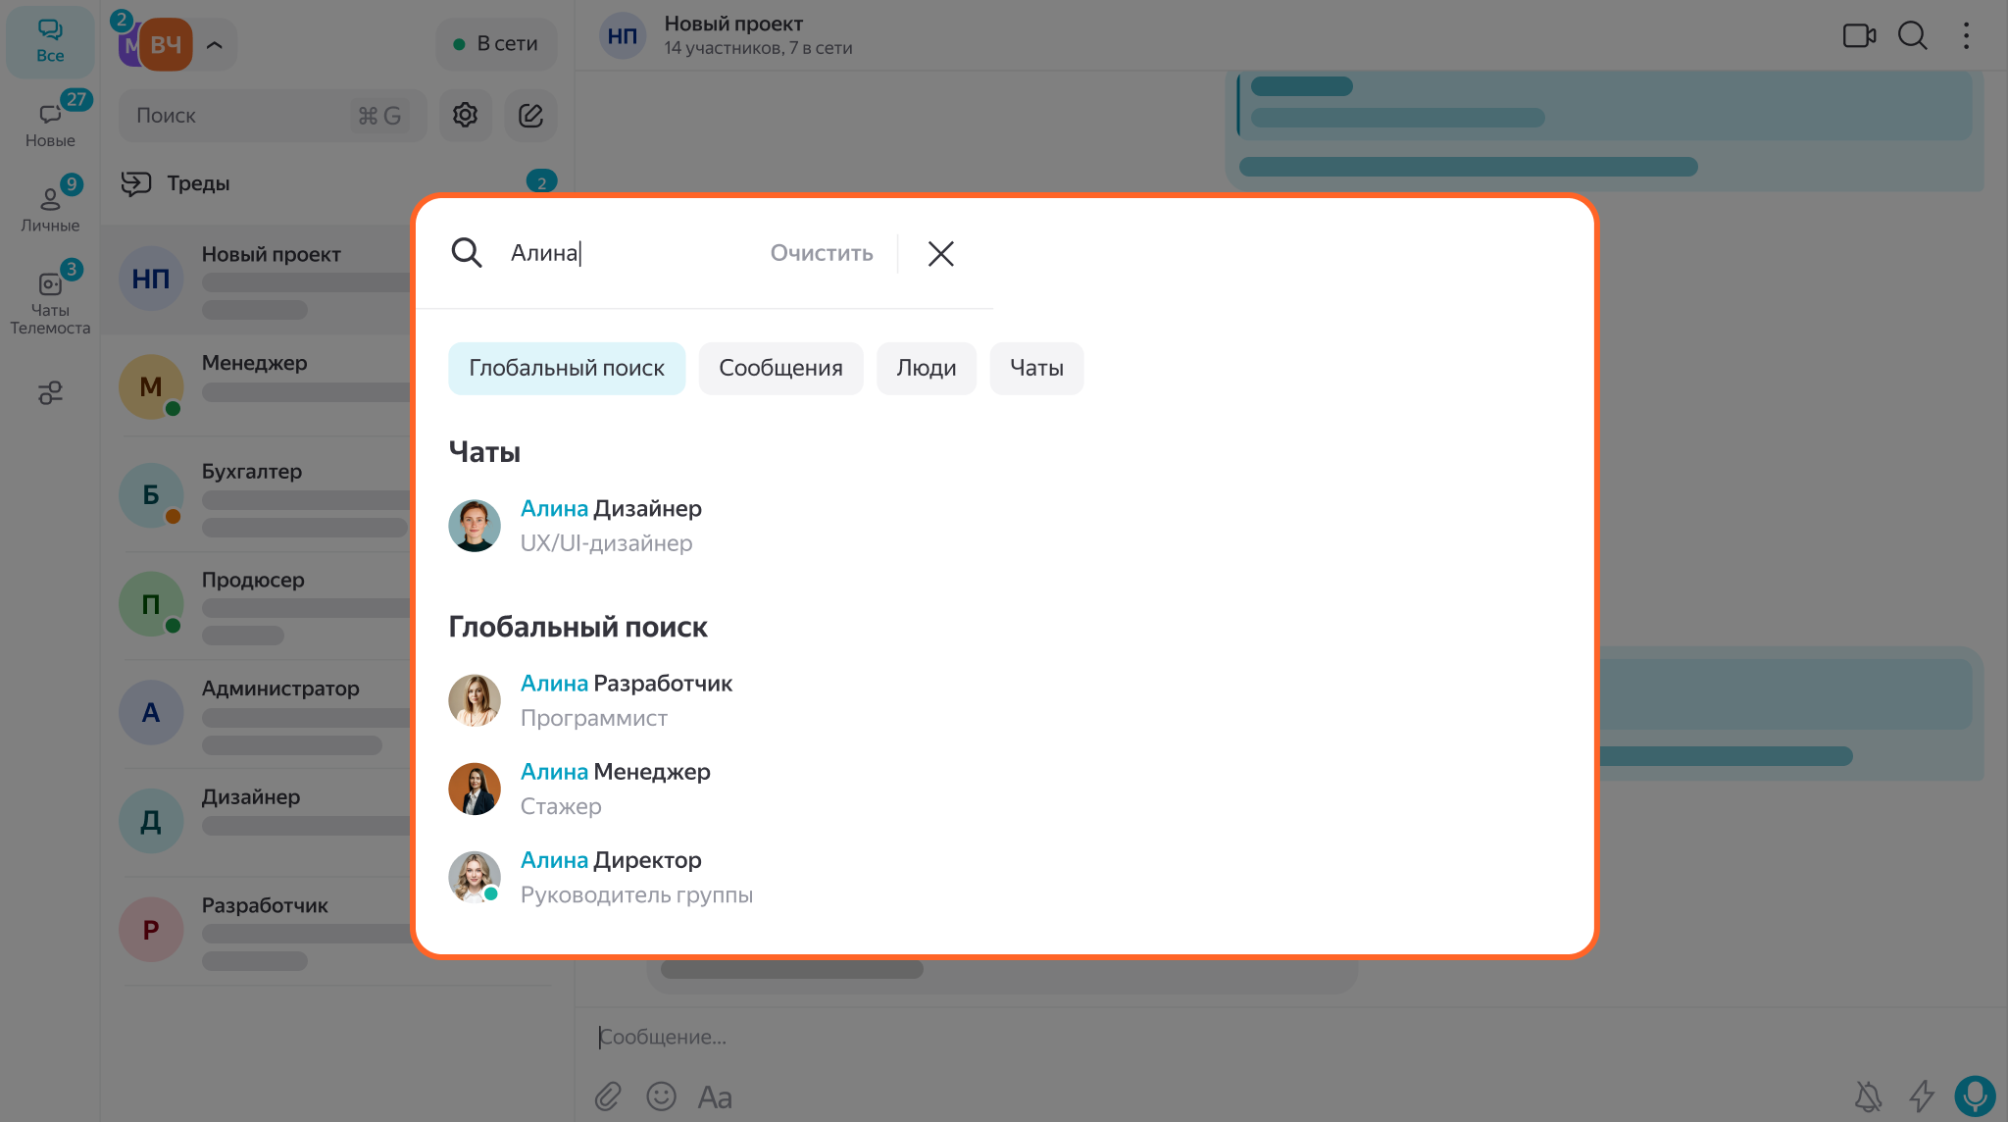Click the video call camera icon
This screenshot has width=2008, height=1122.
tap(1858, 36)
